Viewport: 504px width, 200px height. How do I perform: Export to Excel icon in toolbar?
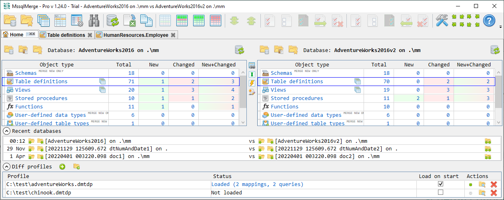coord(130,20)
